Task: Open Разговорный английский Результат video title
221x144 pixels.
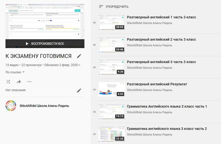Action: 157,84
